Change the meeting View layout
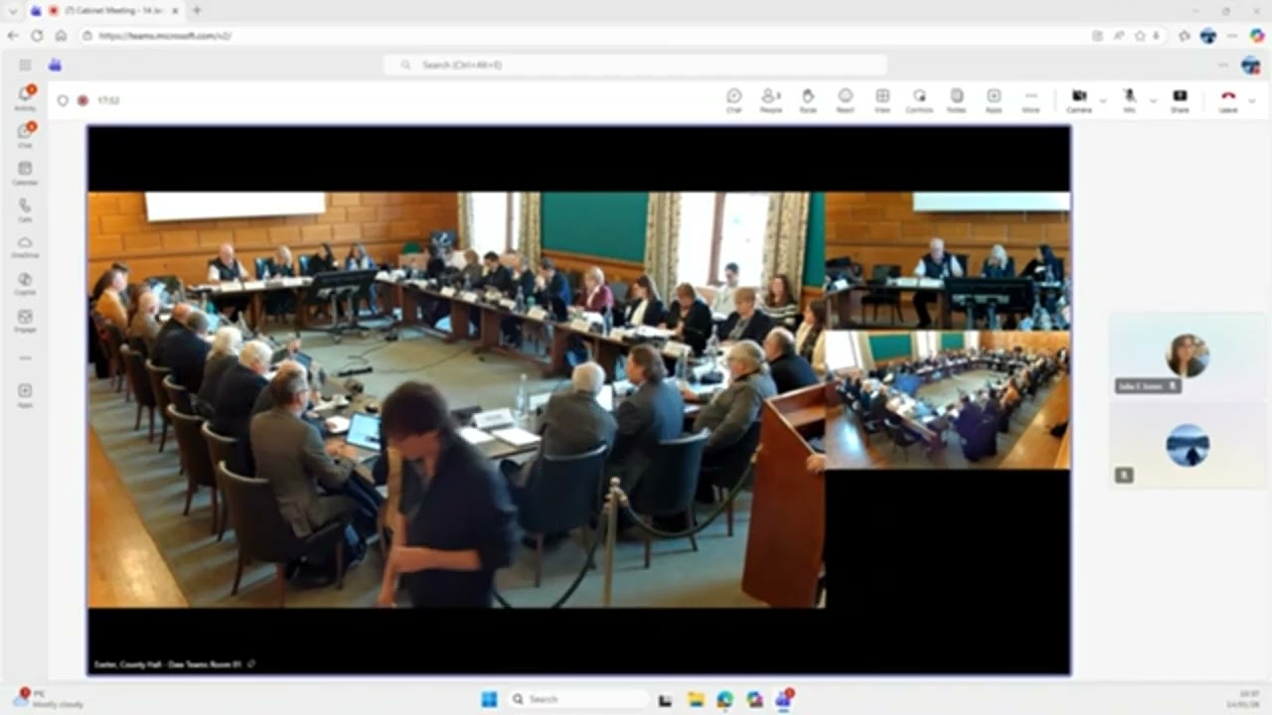This screenshot has height=715, width=1272. 881,99
